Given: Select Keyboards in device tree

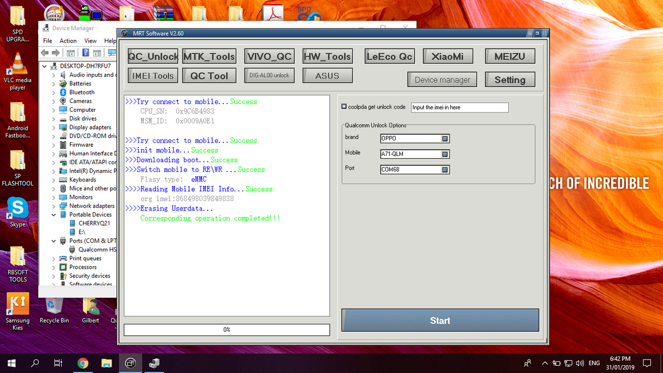Looking at the screenshot, I should coord(83,180).
